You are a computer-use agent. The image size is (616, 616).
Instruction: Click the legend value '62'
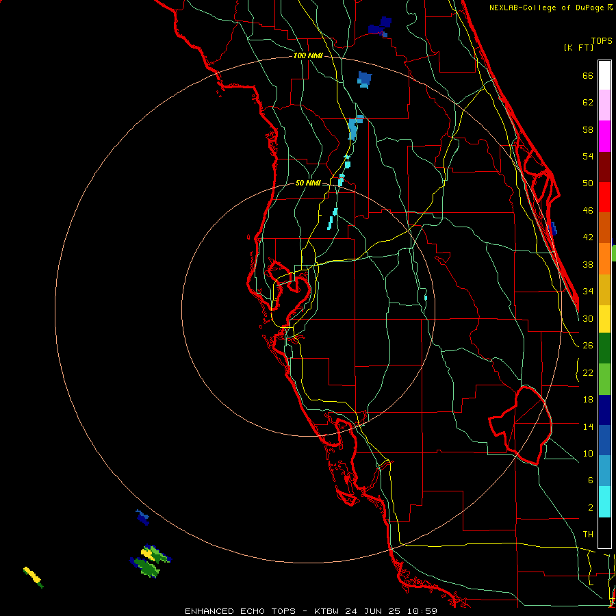(x=588, y=103)
